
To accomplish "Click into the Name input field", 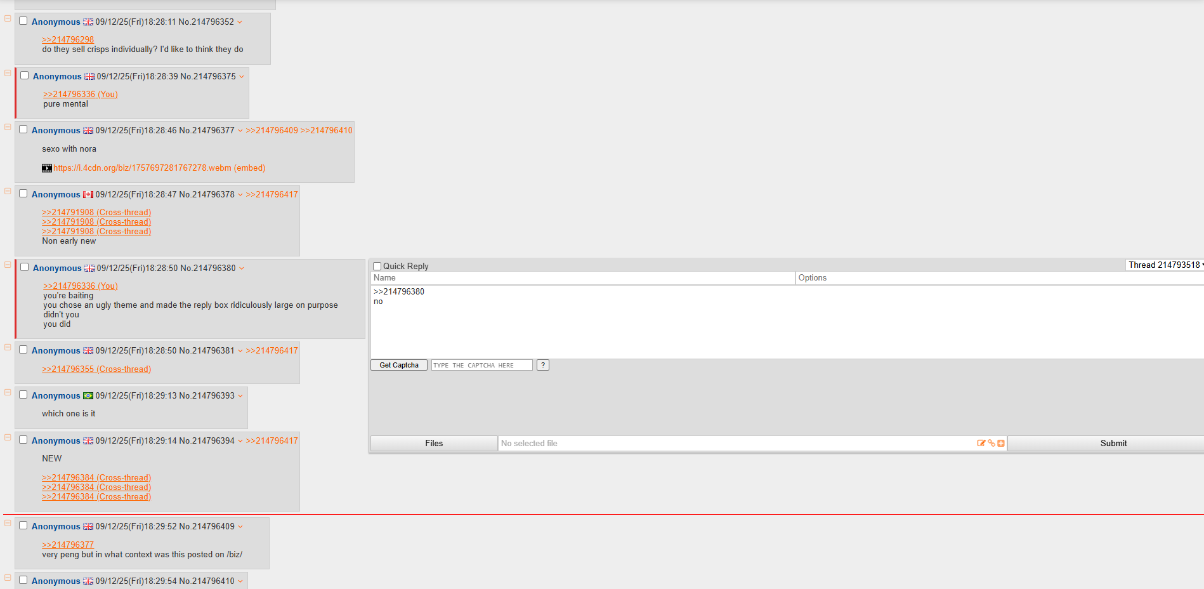I will [582, 278].
